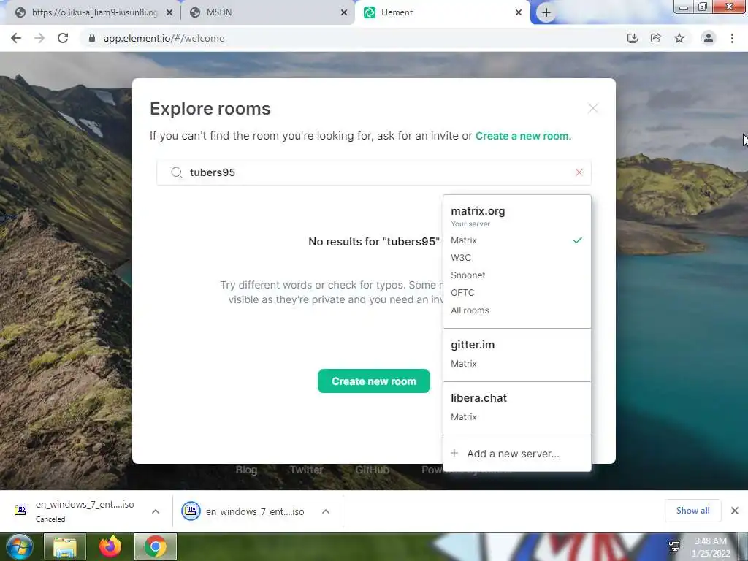Open the Blog footer link
748x561 pixels.
coord(247,470)
